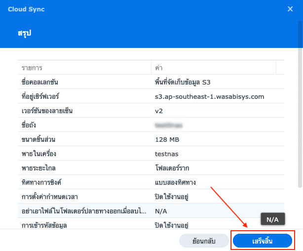Click the แบบสองทิศทาง value
Viewport: 303px width, 251px height.
coord(175,182)
